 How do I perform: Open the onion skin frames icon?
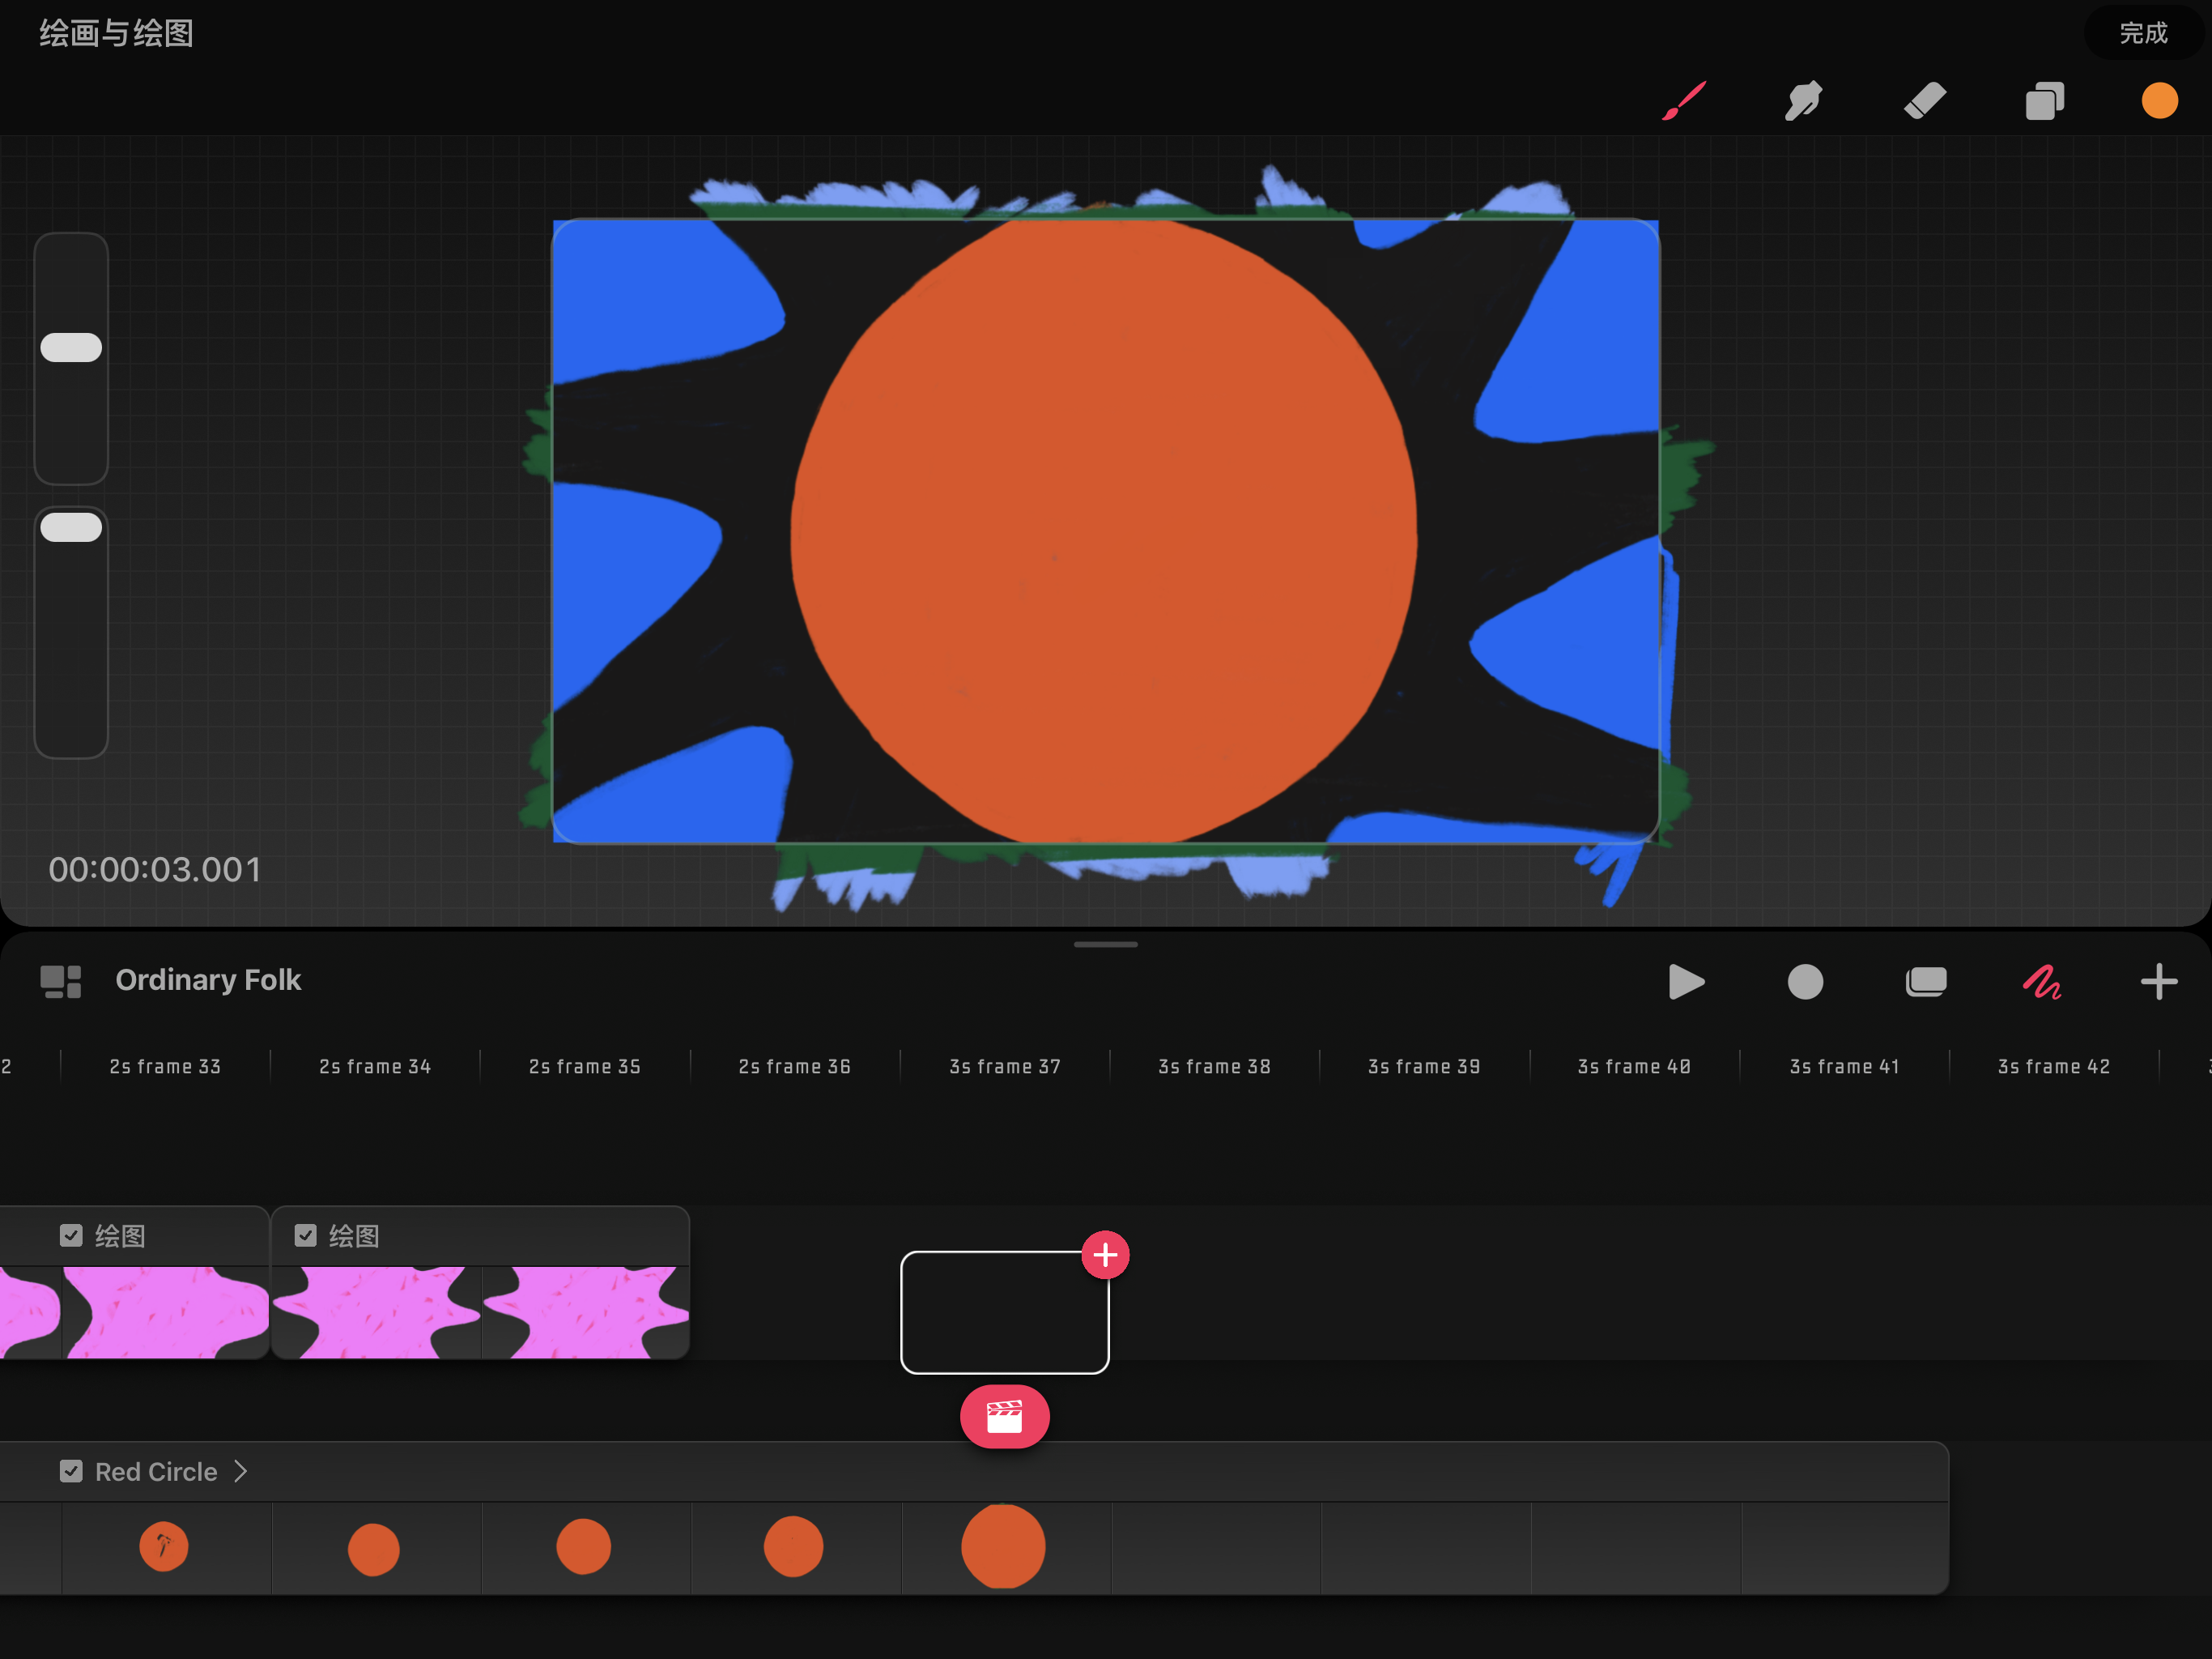[x=1925, y=982]
